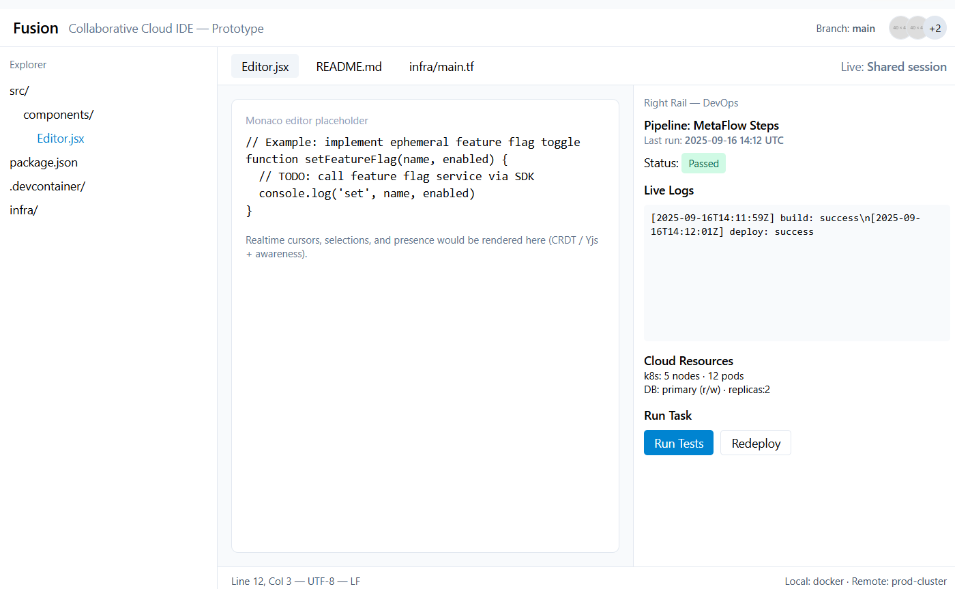Open the Editor.jsx tab
The width and height of the screenshot is (955, 589).
click(x=265, y=66)
